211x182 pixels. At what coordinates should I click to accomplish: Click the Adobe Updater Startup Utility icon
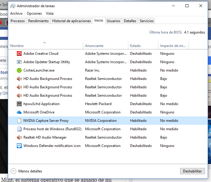pyautogui.click(x=19, y=62)
